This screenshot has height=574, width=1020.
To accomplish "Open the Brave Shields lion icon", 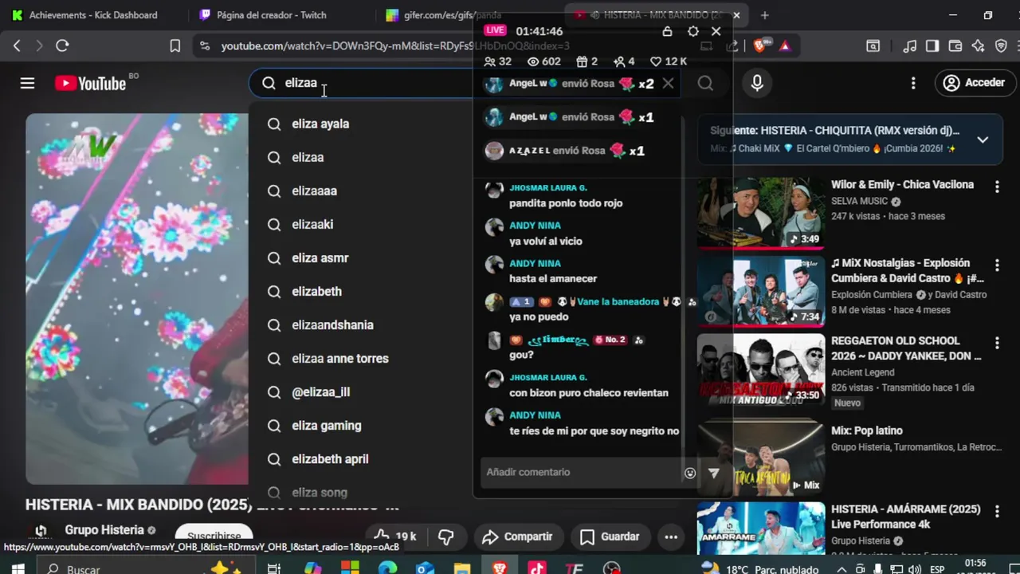I will click(760, 46).
